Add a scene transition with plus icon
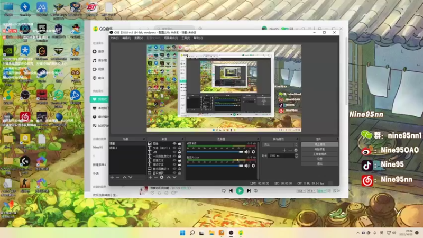Viewport: 423px width, 238px height. tap(284, 150)
